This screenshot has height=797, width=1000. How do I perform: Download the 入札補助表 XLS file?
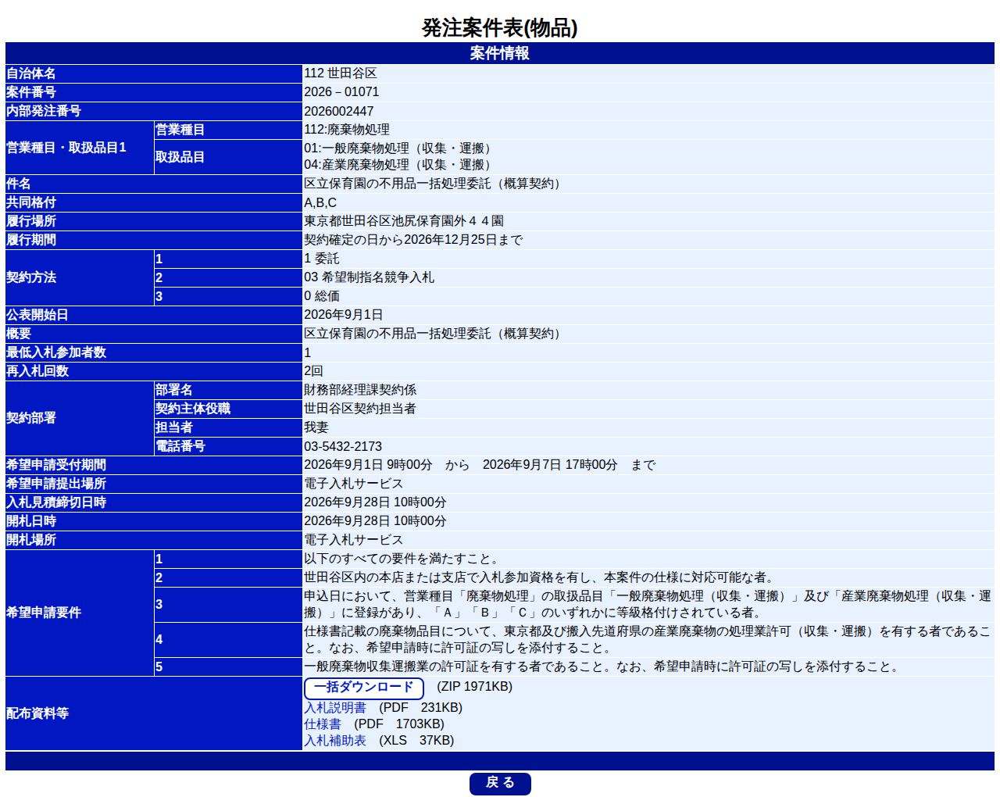335,740
